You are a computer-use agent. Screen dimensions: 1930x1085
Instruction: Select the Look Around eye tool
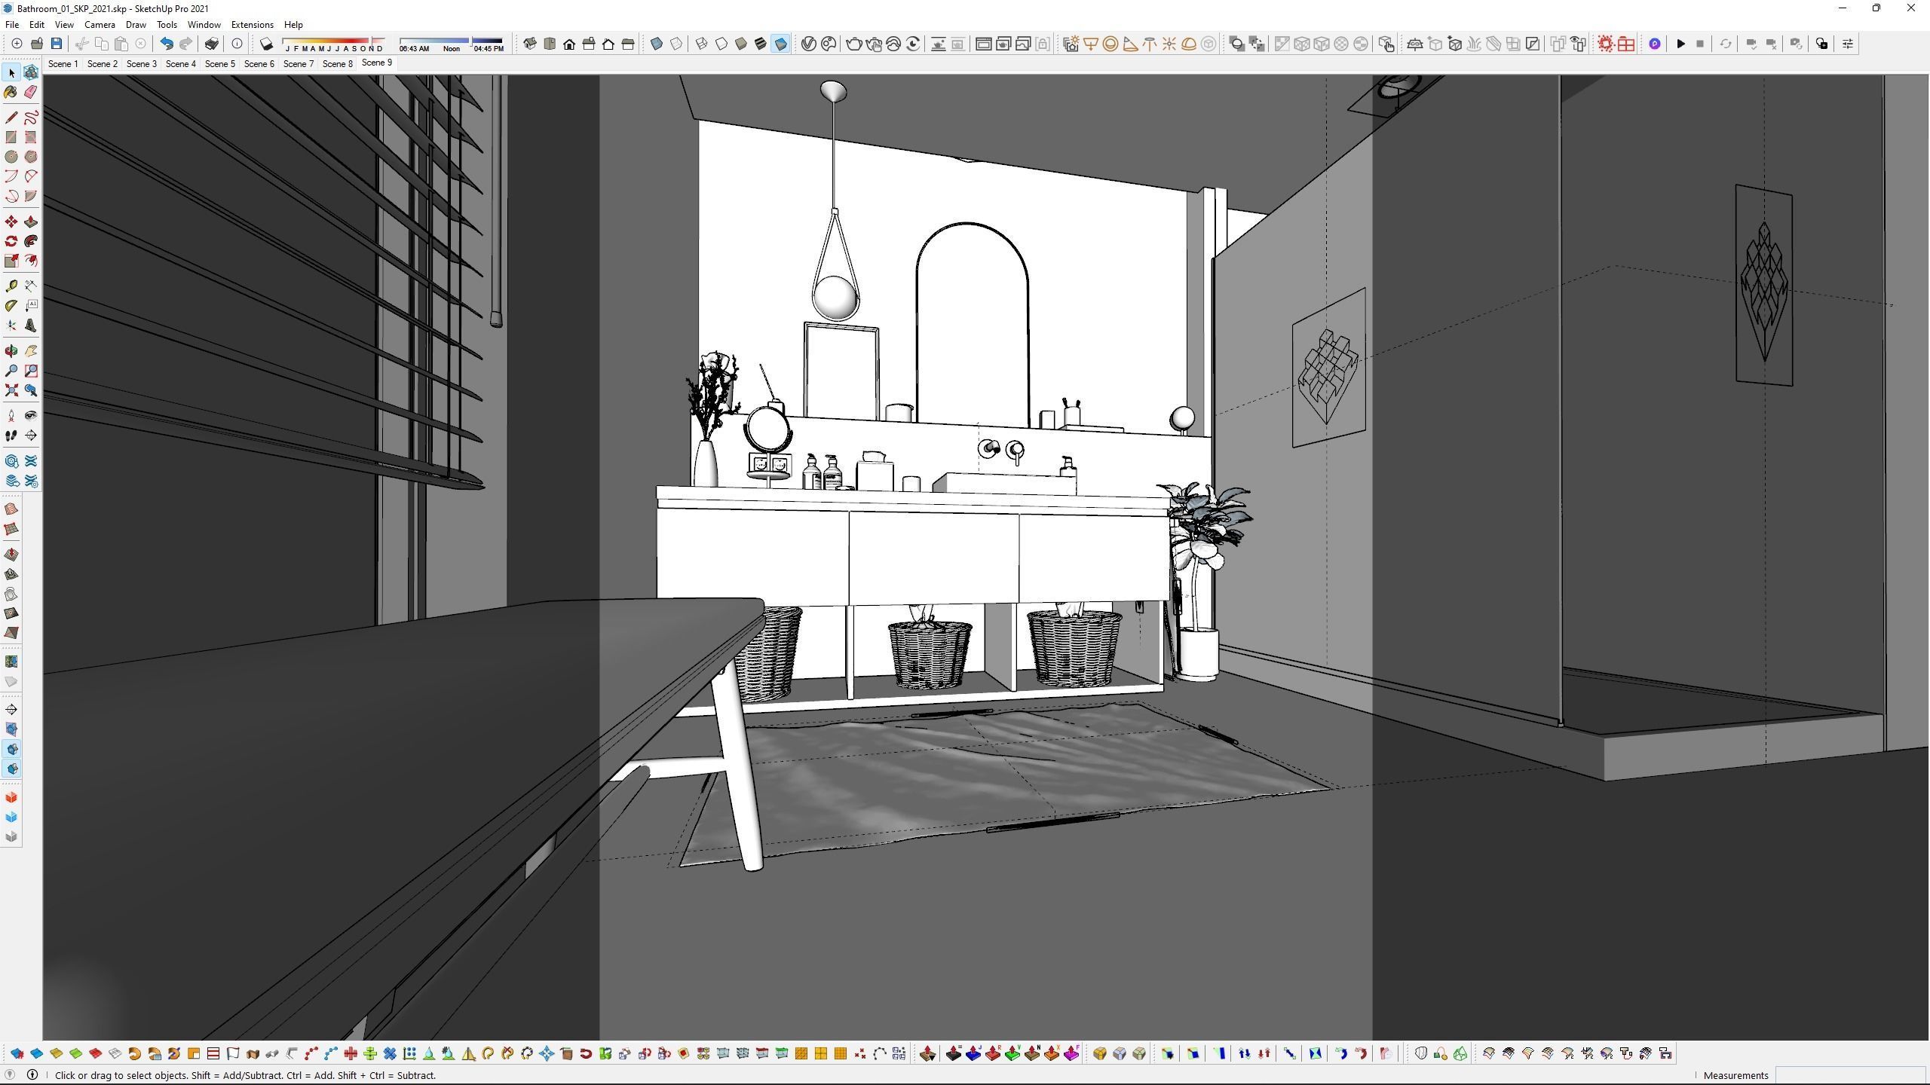click(31, 416)
